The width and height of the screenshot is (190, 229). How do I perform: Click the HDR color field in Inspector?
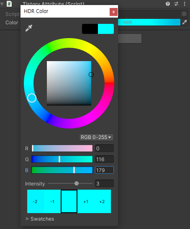pos(149,22)
